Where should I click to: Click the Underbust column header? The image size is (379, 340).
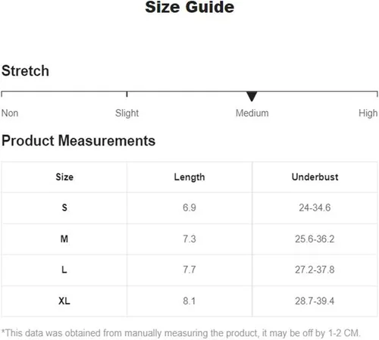click(315, 177)
